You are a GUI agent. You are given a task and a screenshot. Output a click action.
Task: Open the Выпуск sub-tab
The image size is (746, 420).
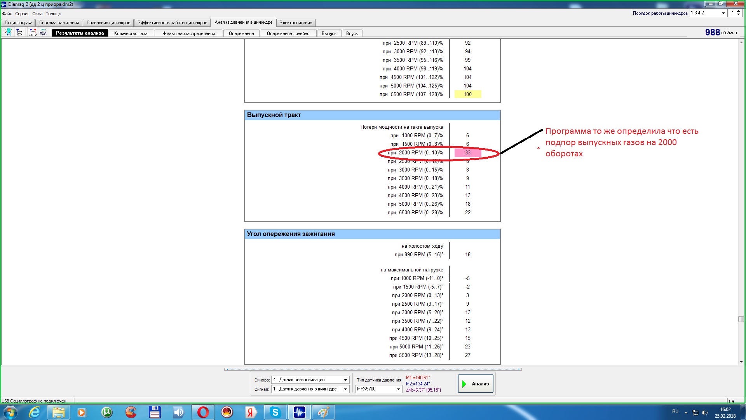pos(329,33)
